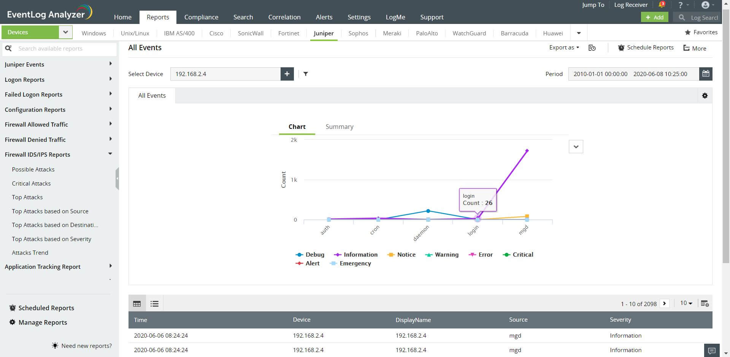This screenshot has height=357, width=730.
Task: Toggle the Notice series in legend
Action: tap(401, 255)
